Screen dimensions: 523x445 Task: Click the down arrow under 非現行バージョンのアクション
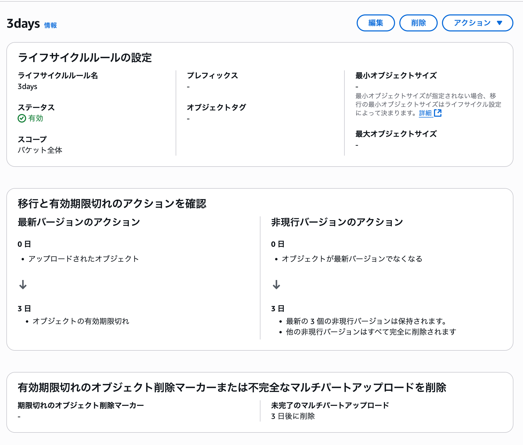pos(276,285)
